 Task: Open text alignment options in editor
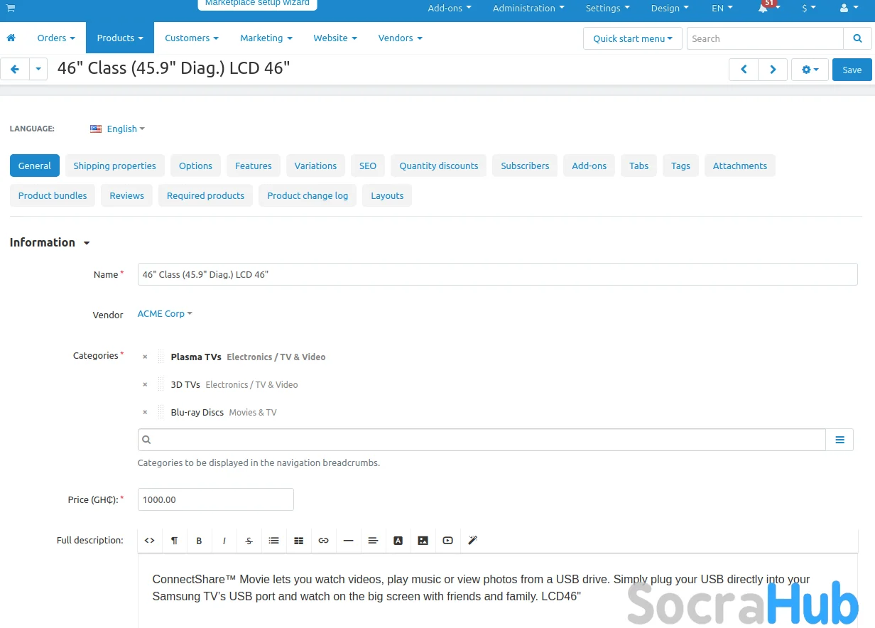(373, 541)
